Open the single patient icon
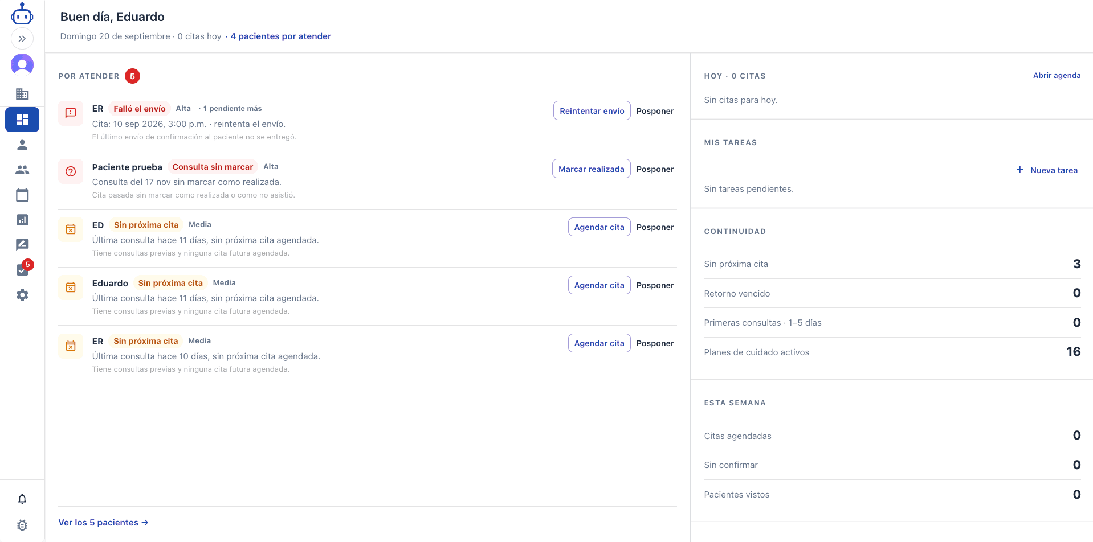 (22, 145)
